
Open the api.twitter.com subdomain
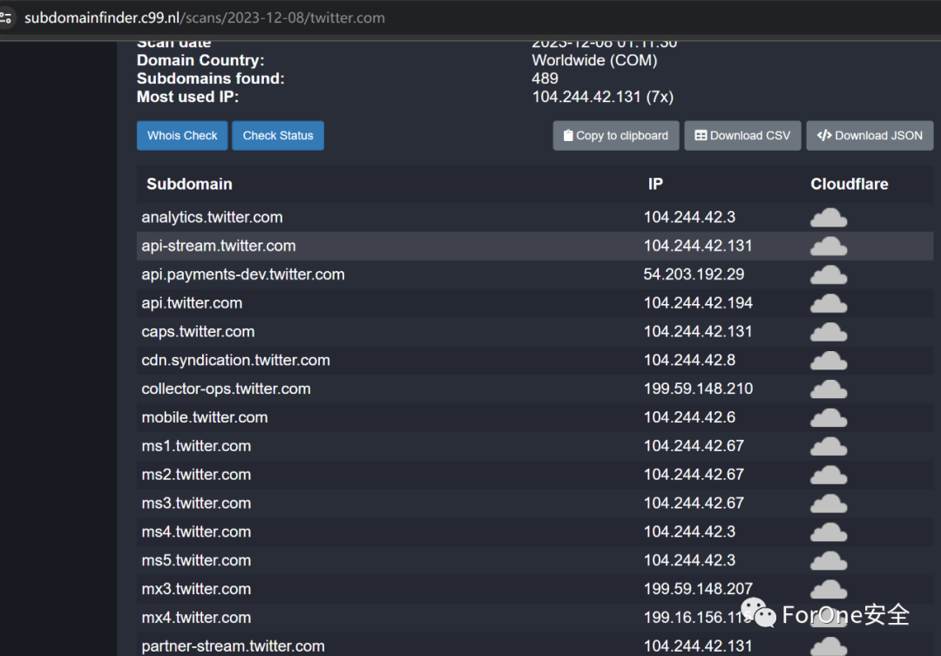192,303
